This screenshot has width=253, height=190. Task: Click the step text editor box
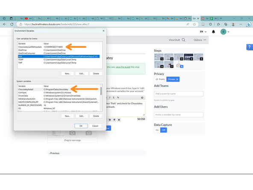pyautogui.click(x=126, y=109)
